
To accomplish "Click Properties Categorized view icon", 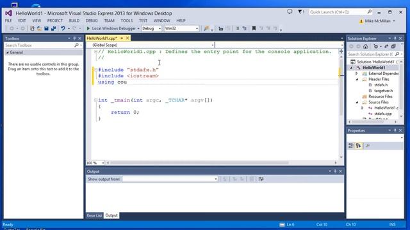I will point(351,146).
